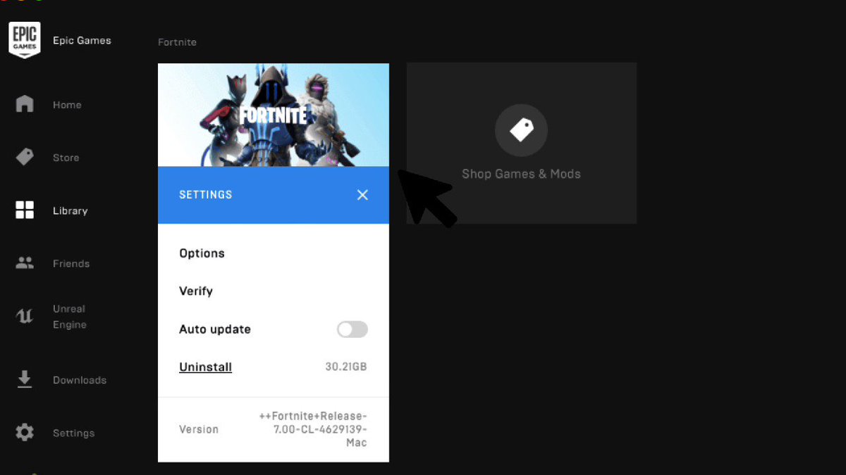Image resolution: width=846 pixels, height=475 pixels.
Task: Click the Version label
Action: point(199,429)
